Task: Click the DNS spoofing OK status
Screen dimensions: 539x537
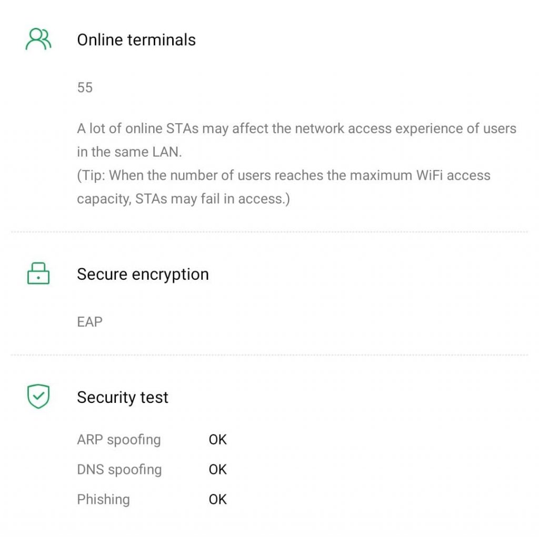Action: (x=217, y=470)
